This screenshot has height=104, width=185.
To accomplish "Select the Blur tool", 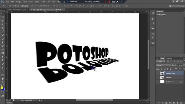I will click(3, 57).
